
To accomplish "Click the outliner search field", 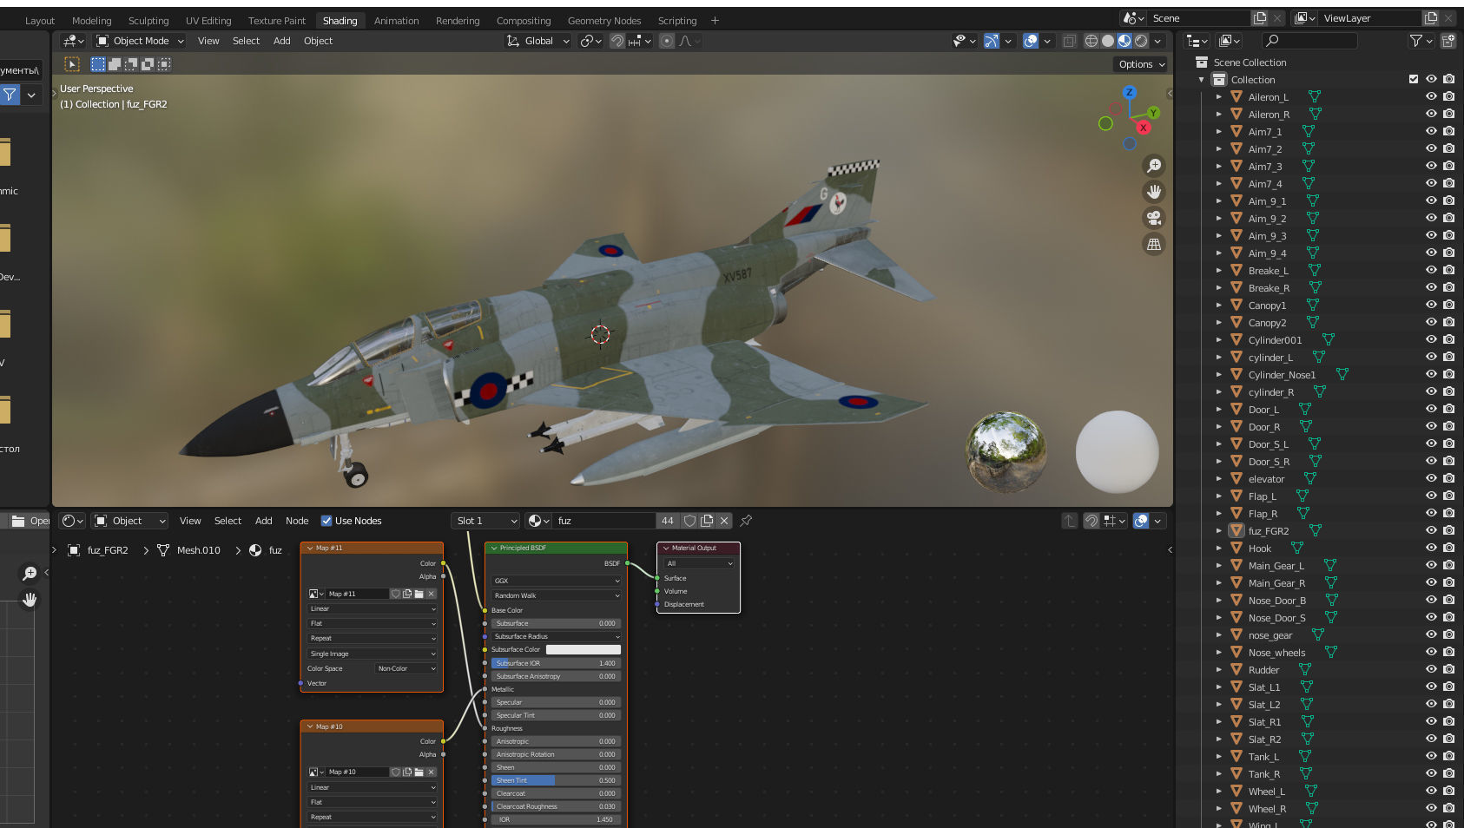I will 1309,41.
